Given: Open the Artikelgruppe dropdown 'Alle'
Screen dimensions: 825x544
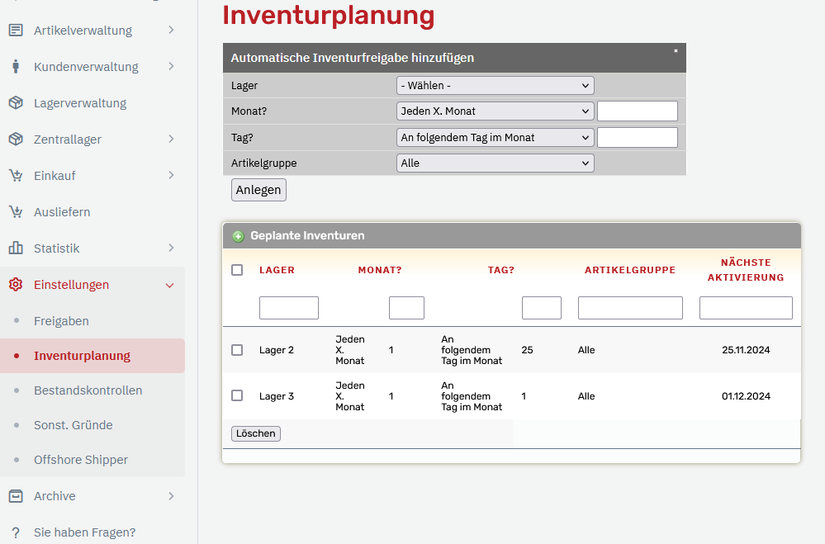Looking at the screenshot, I should (495, 163).
